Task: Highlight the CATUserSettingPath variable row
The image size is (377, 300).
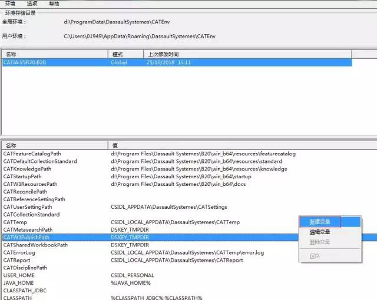Action: coord(28,207)
